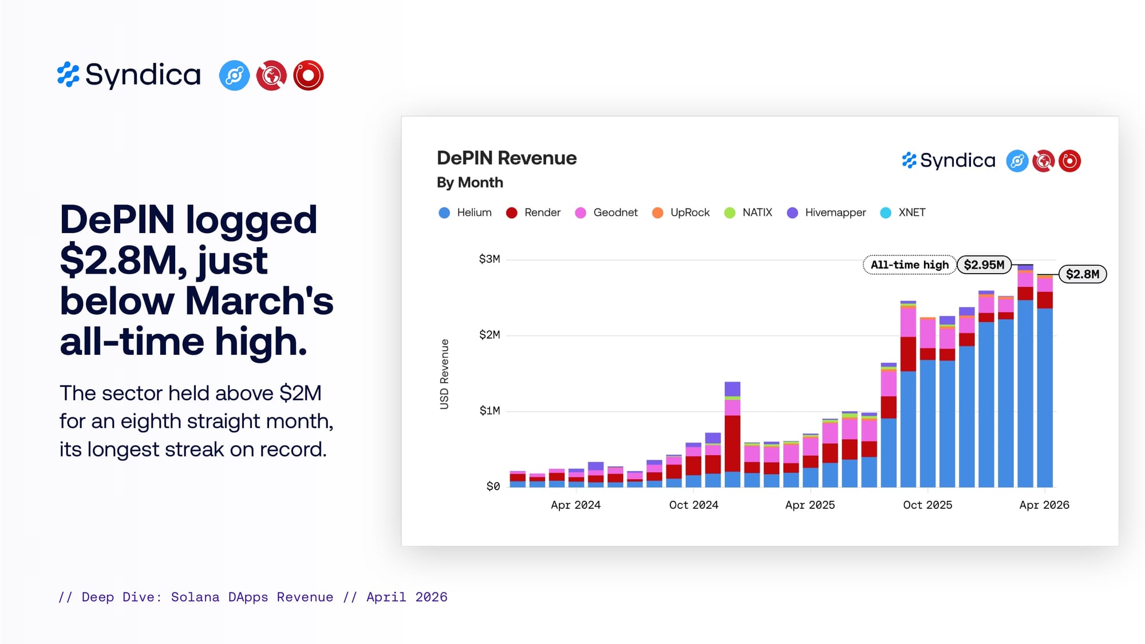Click the All-time high annotation label
Screen dimensions: 1145x644
[909, 265]
